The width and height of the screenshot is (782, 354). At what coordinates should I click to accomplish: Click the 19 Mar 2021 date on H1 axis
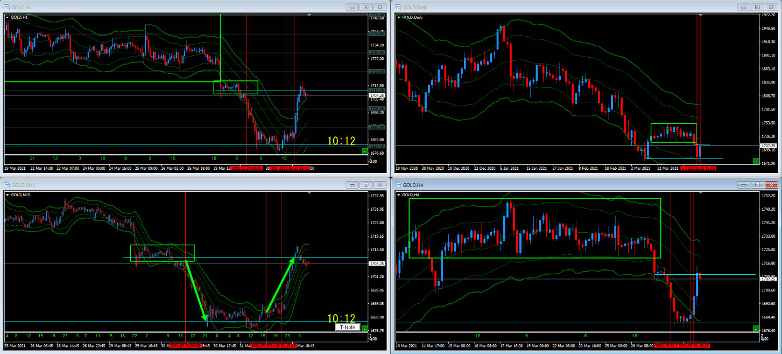(15, 168)
